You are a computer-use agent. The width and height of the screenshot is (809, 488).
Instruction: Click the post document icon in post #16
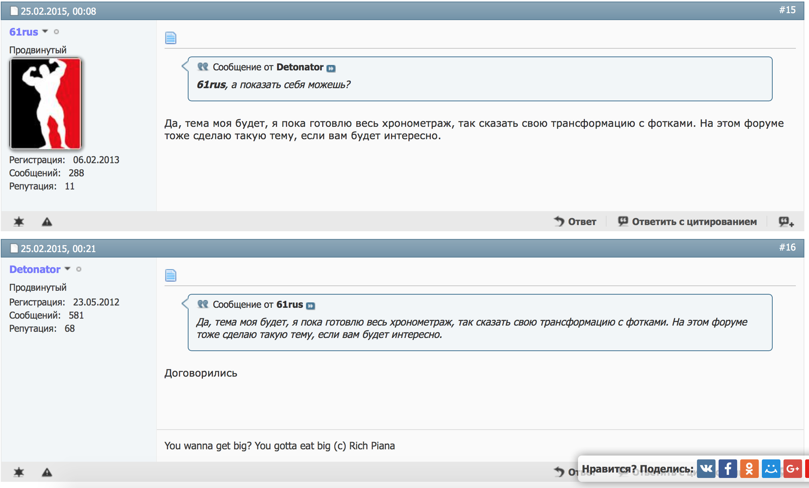click(x=170, y=275)
